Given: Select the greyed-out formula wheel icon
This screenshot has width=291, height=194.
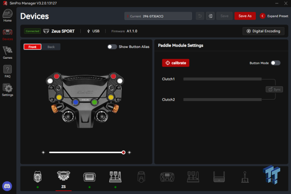Looking at the screenshot, I should coord(167,177).
